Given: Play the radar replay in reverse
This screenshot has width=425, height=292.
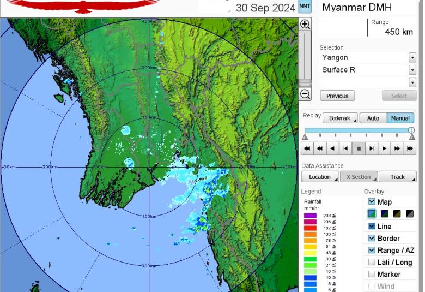Looking at the screenshot, I should coord(332,148).
